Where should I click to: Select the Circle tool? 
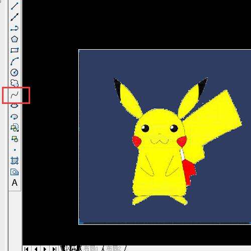15,72
